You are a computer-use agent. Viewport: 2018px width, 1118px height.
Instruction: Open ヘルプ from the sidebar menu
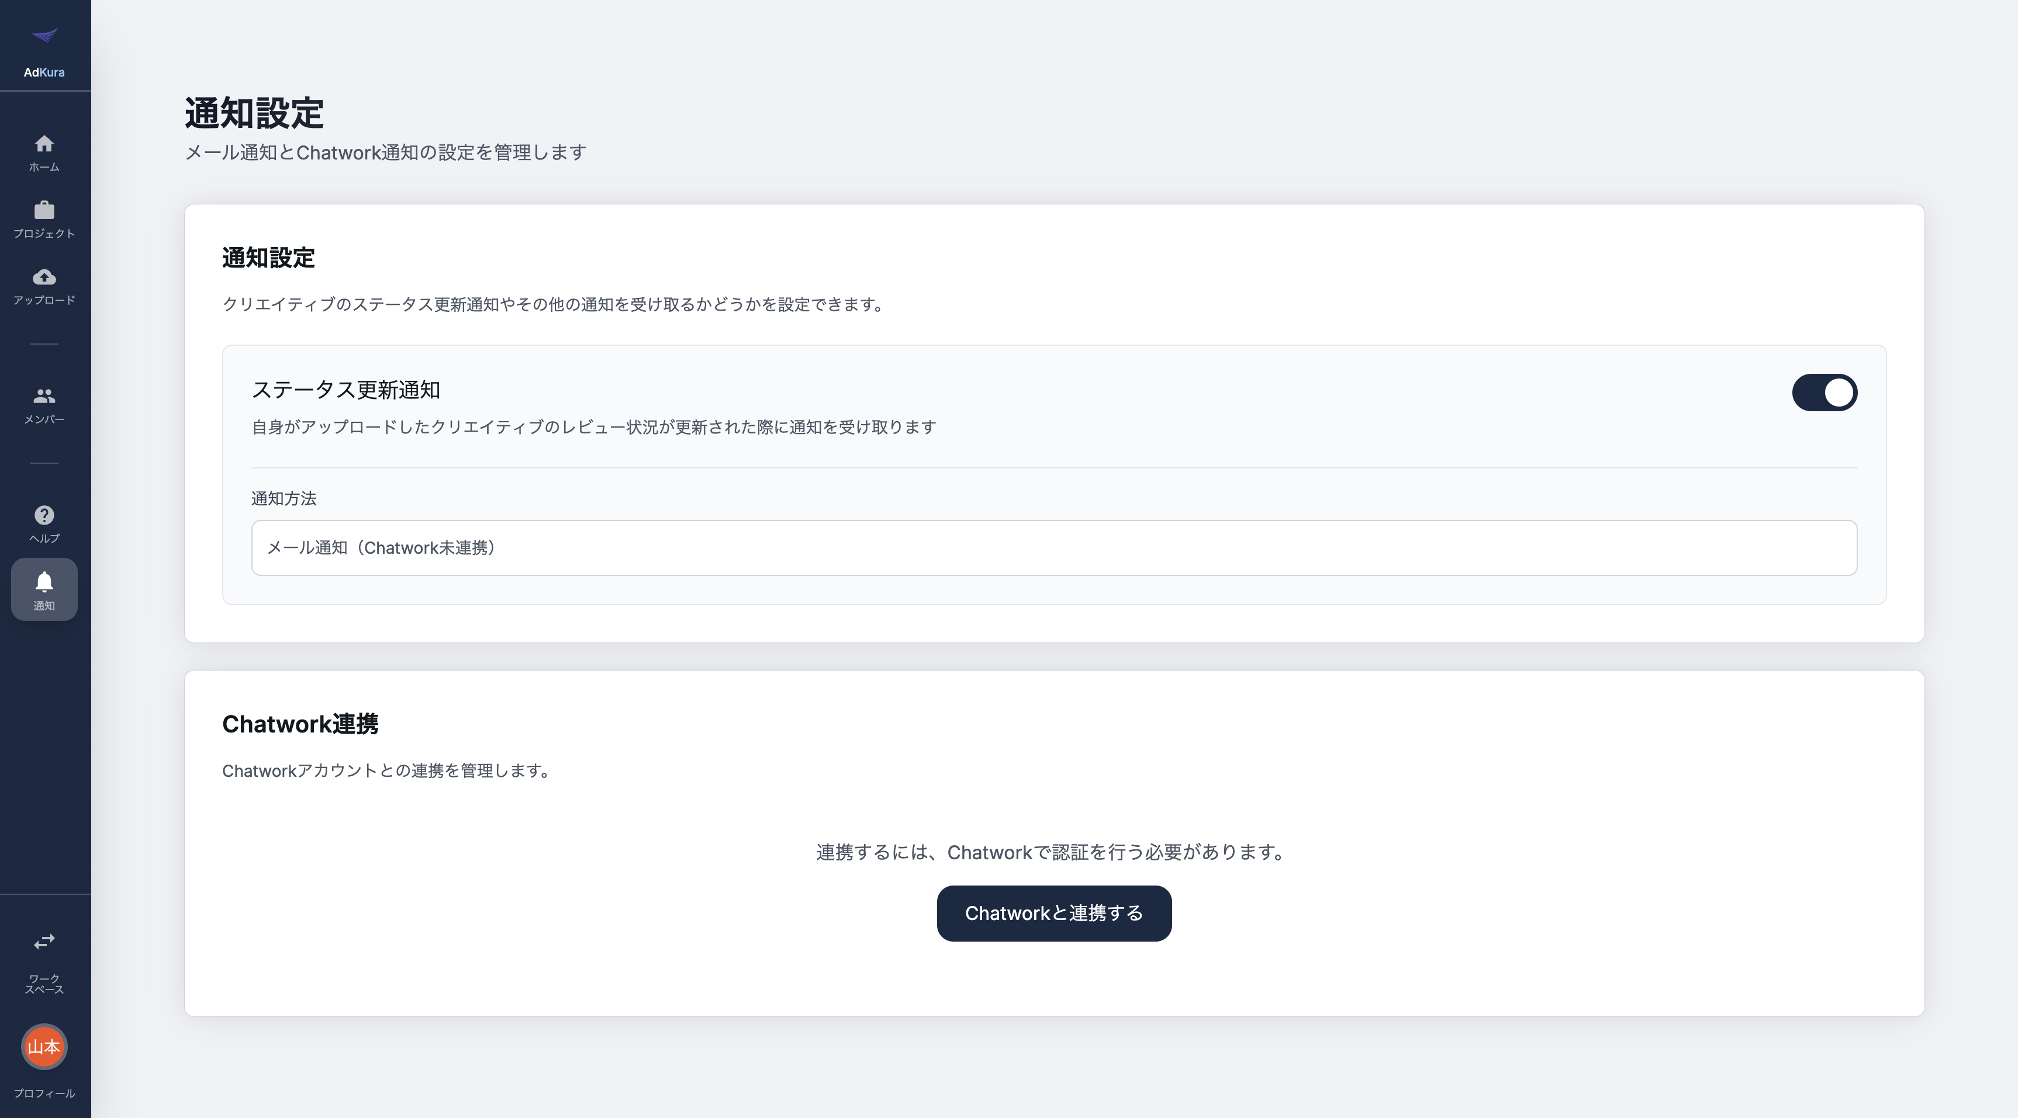(x=44, y=537)
